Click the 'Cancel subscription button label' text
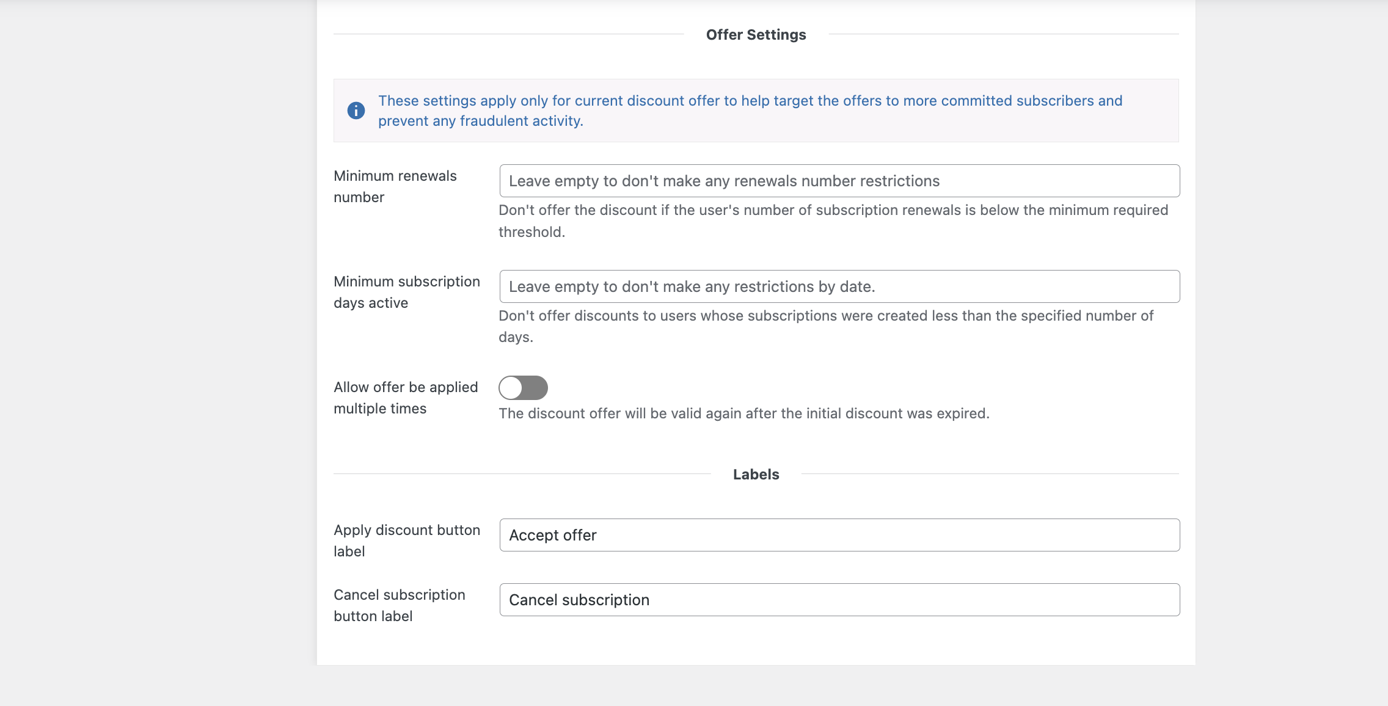Screen dimensions: 1388x706 pyautogui.click(x=400, y=605)
